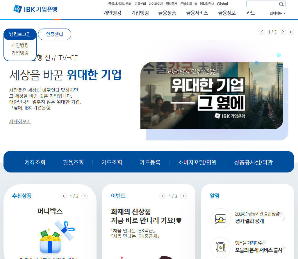This screenshot has width=298, height=259.
Task: Open 고객센터 link
Action: point(140,4)
